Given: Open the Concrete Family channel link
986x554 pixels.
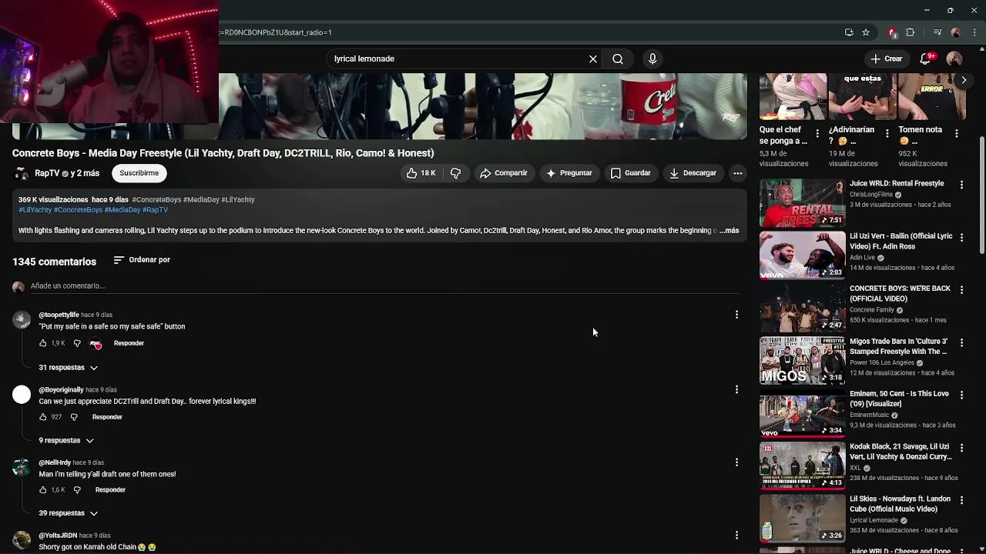Looking at the screenshot, I should (872, 310).
